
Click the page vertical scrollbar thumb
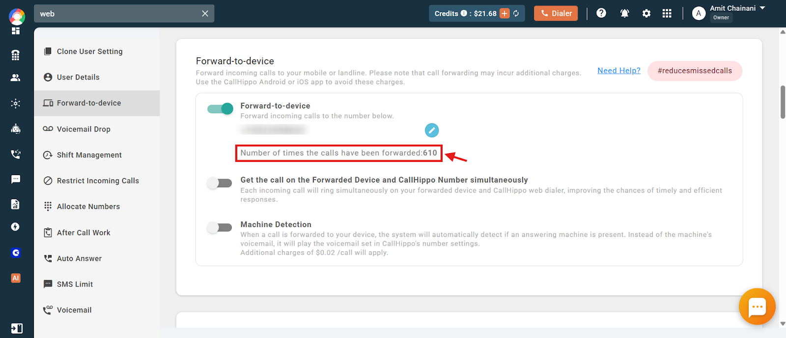point(783,102)
